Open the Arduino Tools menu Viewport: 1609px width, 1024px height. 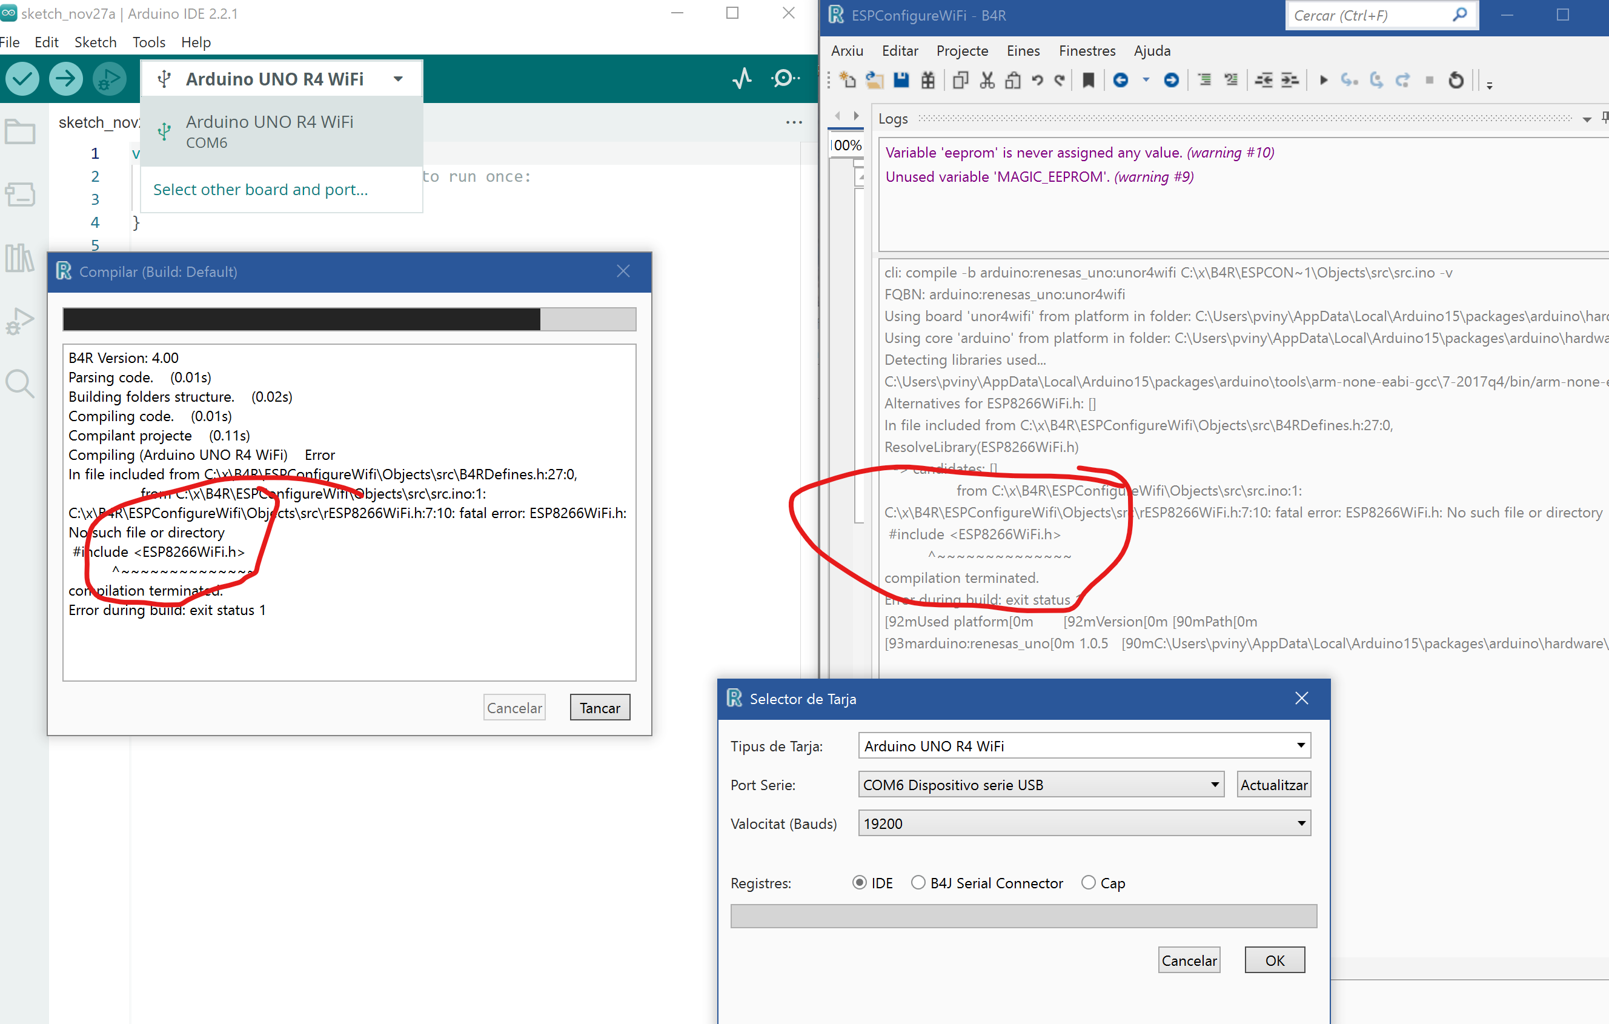pos(148,42)
